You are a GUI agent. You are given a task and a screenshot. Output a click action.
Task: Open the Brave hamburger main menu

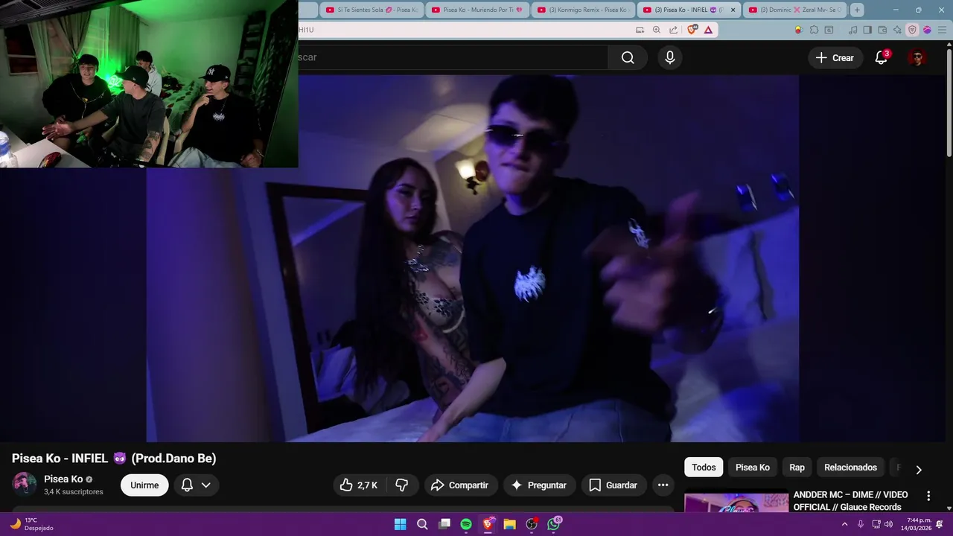tap(942, 30)
